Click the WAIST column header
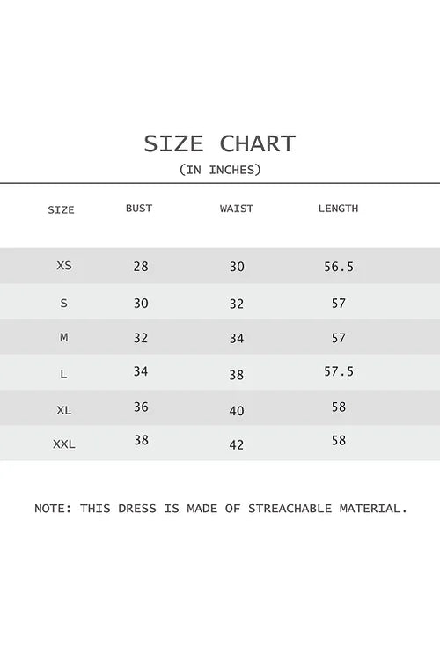The image size is (440, 660). [237, 209]
